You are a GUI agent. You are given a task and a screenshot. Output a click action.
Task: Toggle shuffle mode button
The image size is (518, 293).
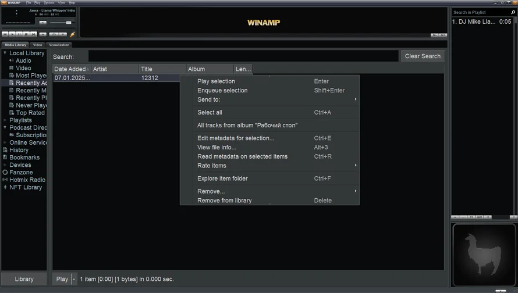pyautogui.click(x=54, y=34)
